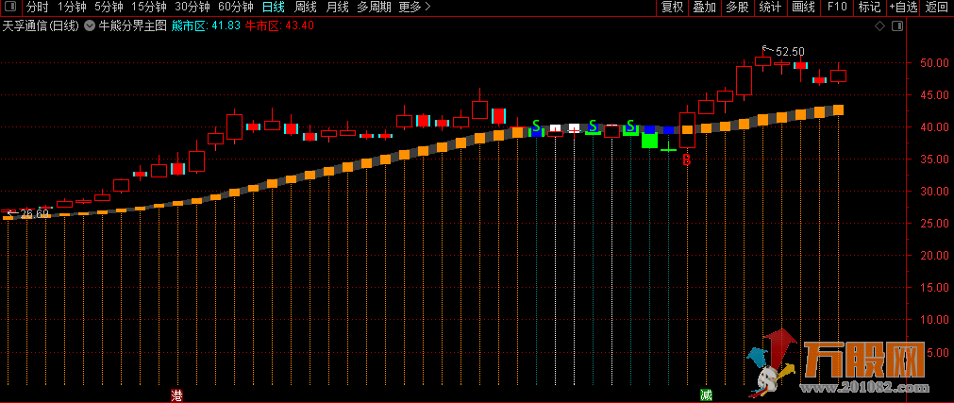This screenshot has height=403, width=954.
Task: Open the 画线 drawing tools
Action: 803,7
